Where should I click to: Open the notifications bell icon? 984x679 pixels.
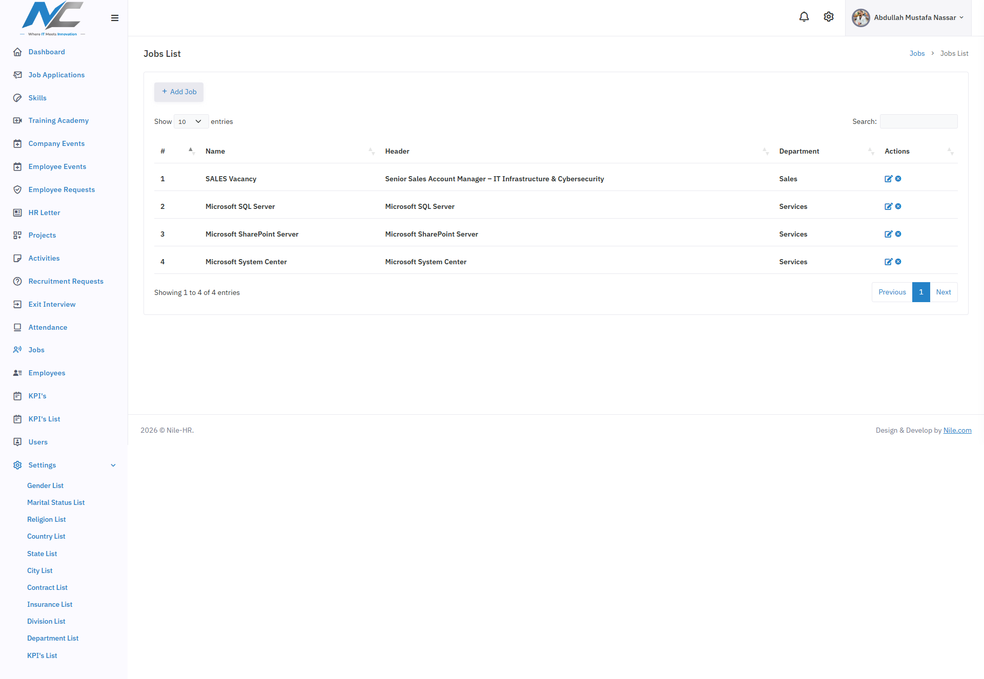pyautogui.click(x=804, y=17)
